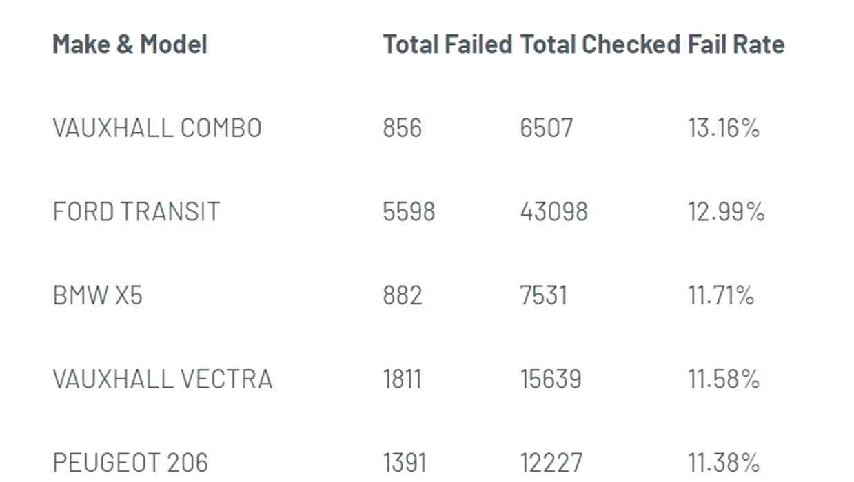Select the VAUXHALL COMBO model name
The image size is (854, 482).
pos(157,128)
